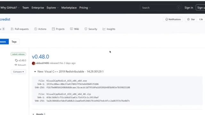Screen dimensions: 205x115
Task: Click the Security shield icon
Action: coord(86,29)
